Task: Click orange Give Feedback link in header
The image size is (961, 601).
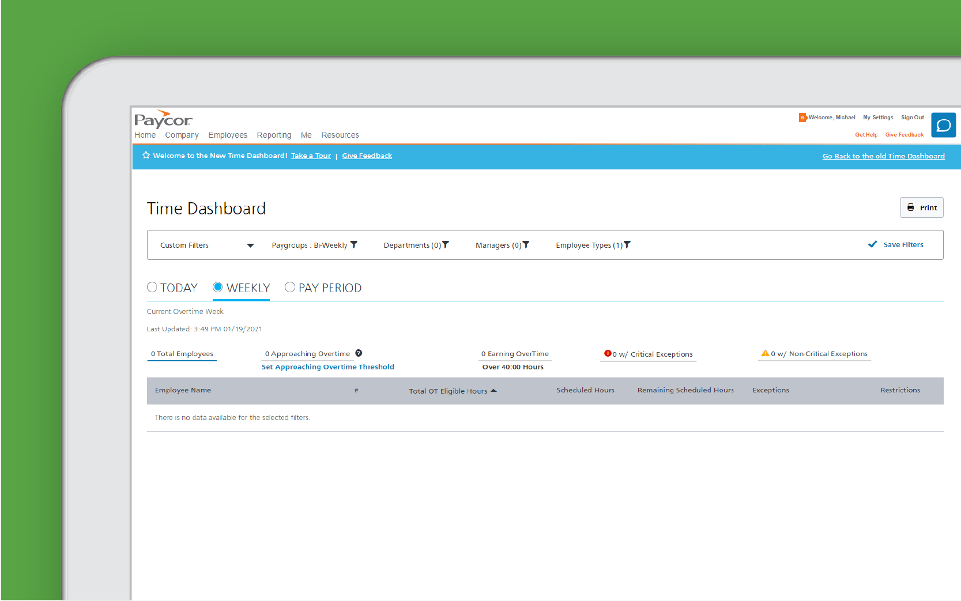Action: pyautogui.click(x=904, y=135)
